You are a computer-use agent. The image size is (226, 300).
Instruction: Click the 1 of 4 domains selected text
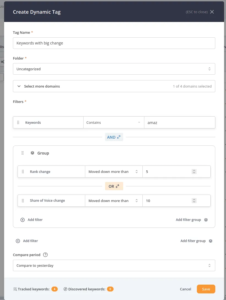coord(192,86)
